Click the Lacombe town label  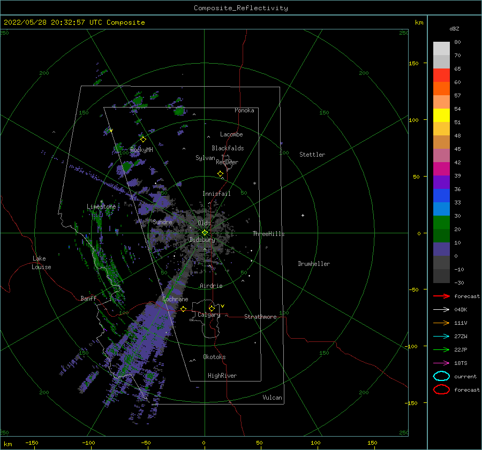[231, 134]
